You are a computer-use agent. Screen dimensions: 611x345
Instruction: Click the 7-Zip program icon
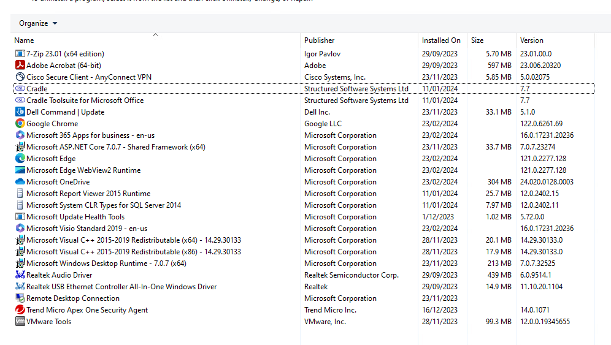(20, 54)
